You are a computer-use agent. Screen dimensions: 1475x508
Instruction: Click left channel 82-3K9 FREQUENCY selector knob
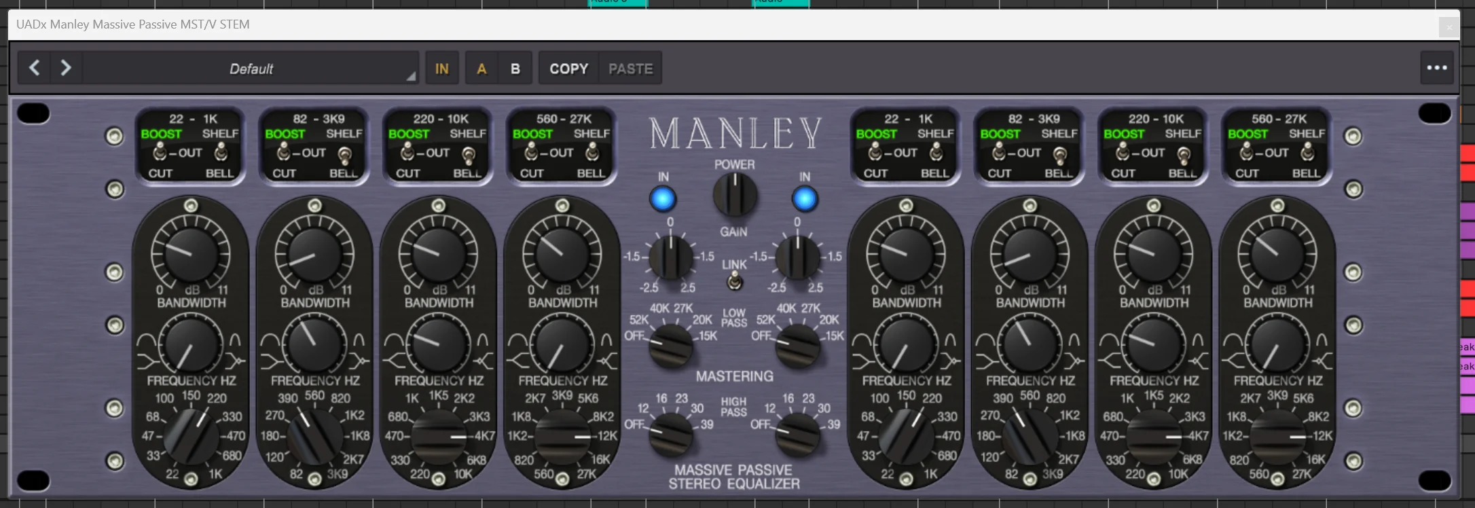314,437
